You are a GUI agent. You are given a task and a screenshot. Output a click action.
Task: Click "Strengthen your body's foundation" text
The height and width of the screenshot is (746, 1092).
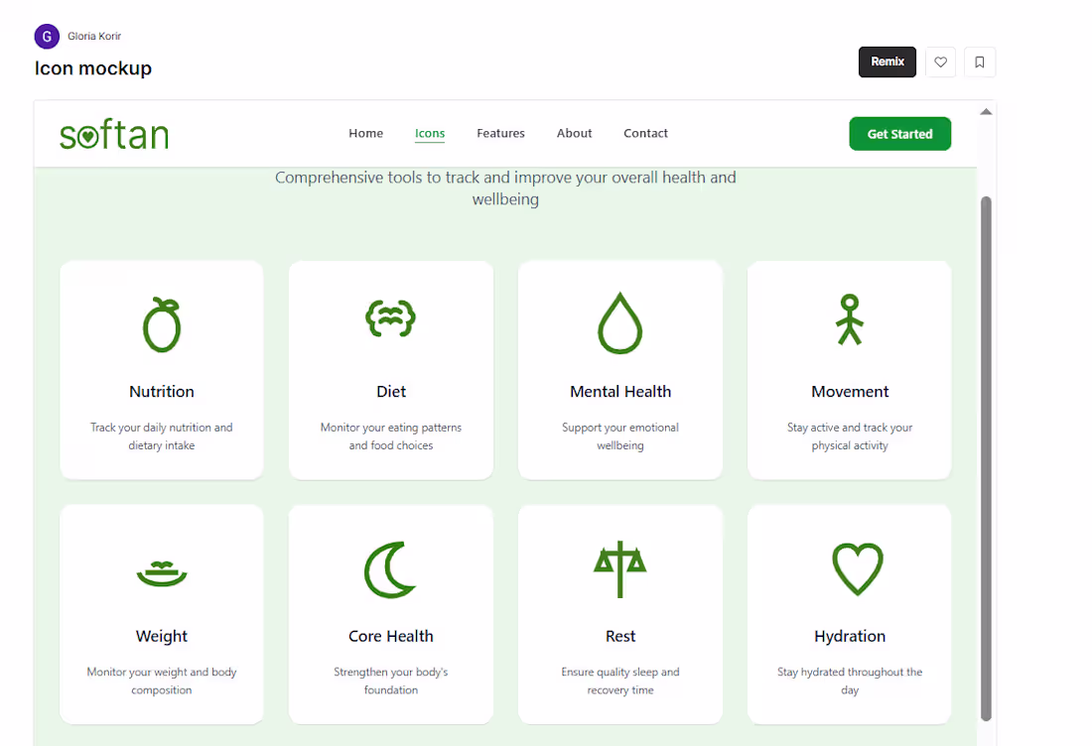(x=391, y=681)
